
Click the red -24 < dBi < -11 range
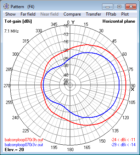click(123, 140)
